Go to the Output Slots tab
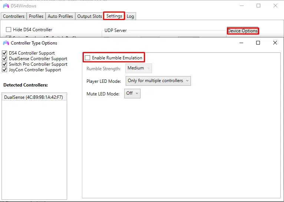This screenshot has height=202, width=284. tap(89, 16)
